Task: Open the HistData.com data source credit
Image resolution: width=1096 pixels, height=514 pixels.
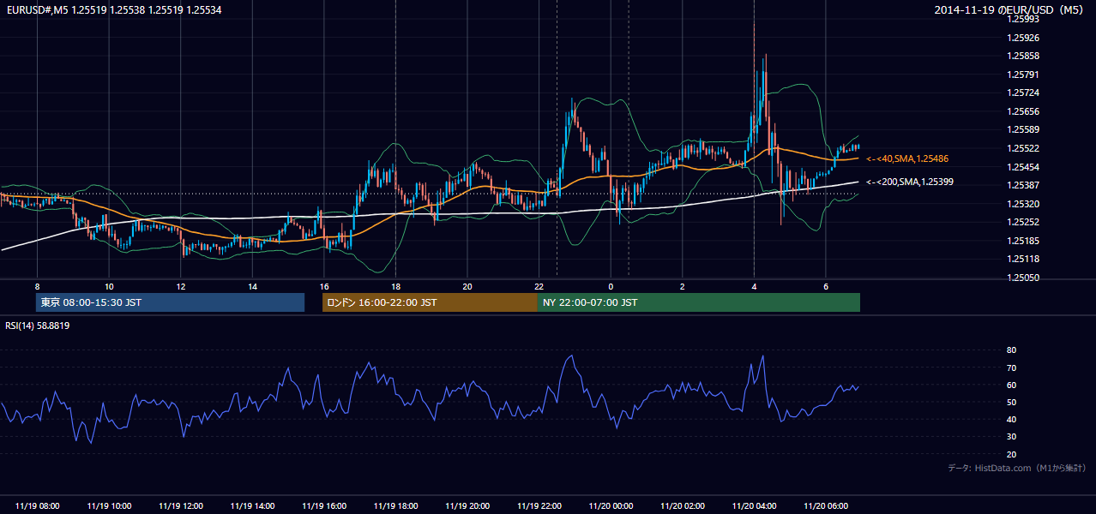Action: [x=1017, y=468]
